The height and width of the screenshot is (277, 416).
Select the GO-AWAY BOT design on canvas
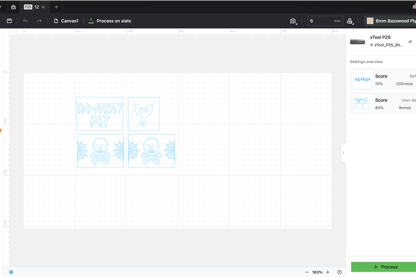100,114
